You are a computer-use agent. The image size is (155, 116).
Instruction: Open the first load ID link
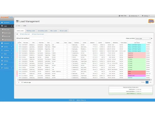click(20, 45)
